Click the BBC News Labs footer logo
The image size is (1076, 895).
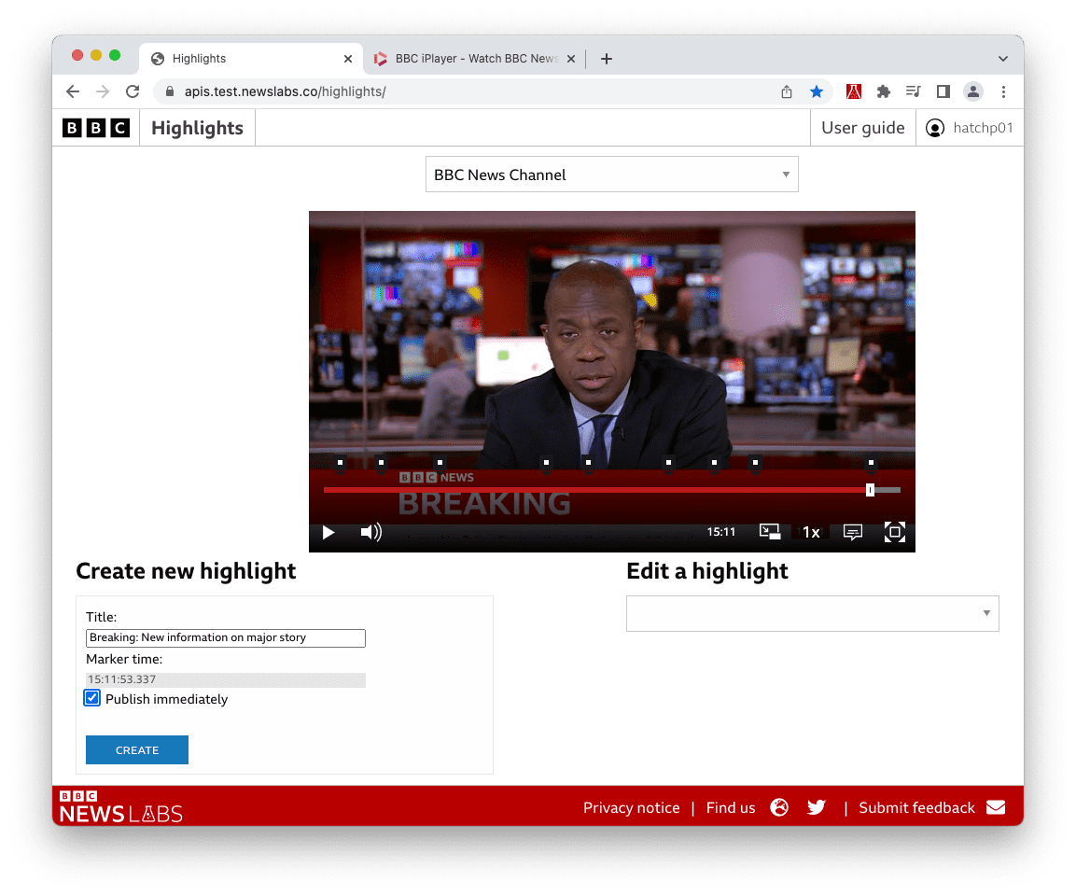coord(120,806)
